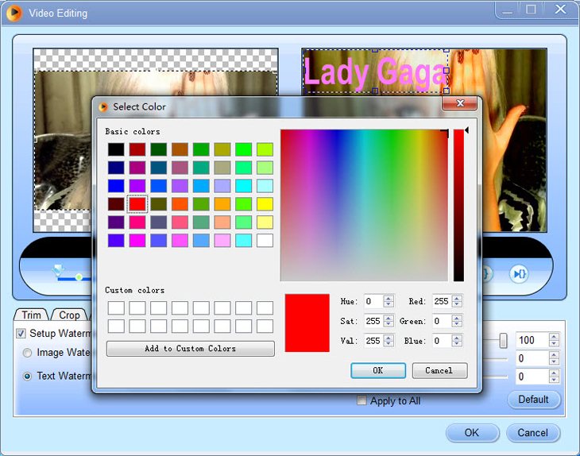Click Add to Custom Colors button
Viewport: 580px width, 456px height.
[190, 349]
